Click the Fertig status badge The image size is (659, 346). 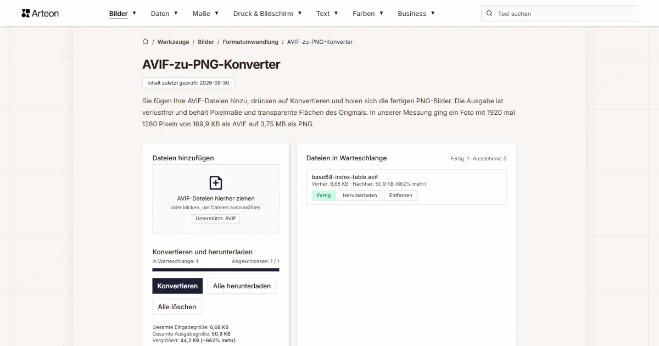pyautogui.click(x=324, y=196)
